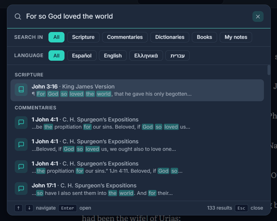This screenshot has width=277, height=221.
Task: Click comment icon of 'we ought also to love one' result
Action: (x=21, y=145)
